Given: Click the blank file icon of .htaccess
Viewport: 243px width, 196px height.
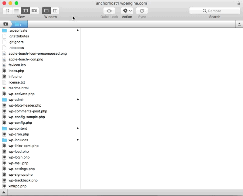Looking at the screenshot, I should click(4, 48).
